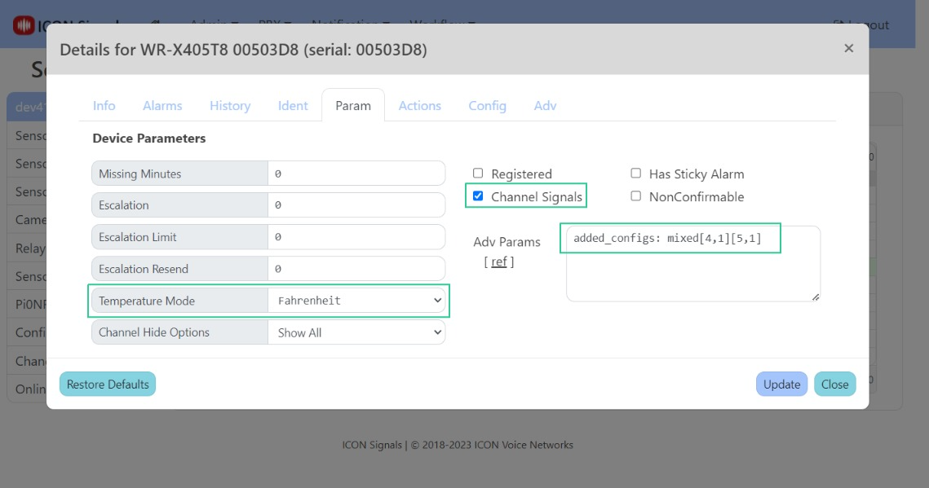Switch to the Config tab
This screenshot has width=929, height=488.
tap(487, 105)
